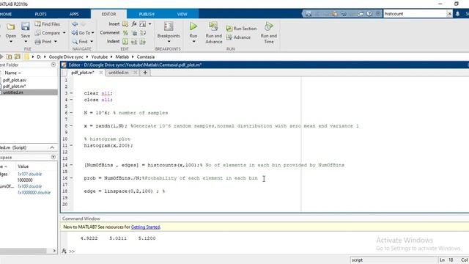
Task: Click the wrap comments icon
Action: pos(143,32)
